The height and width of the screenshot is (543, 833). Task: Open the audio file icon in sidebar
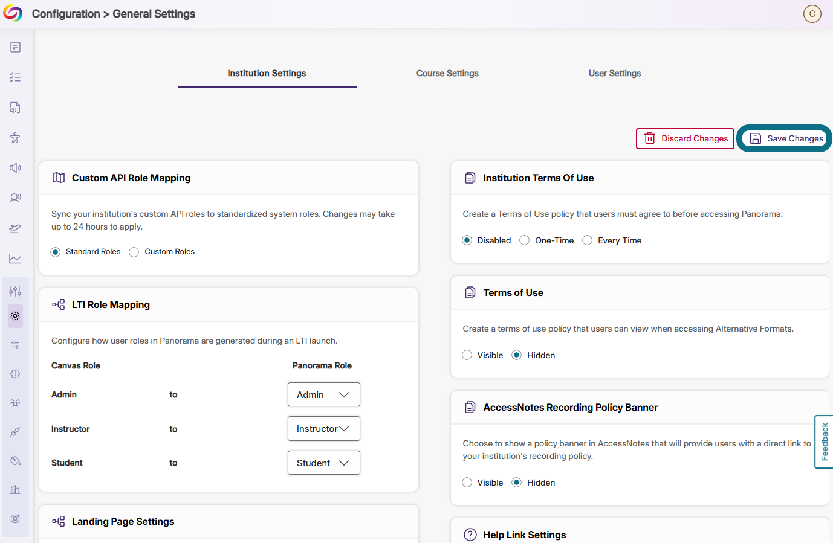pos(15,108)
